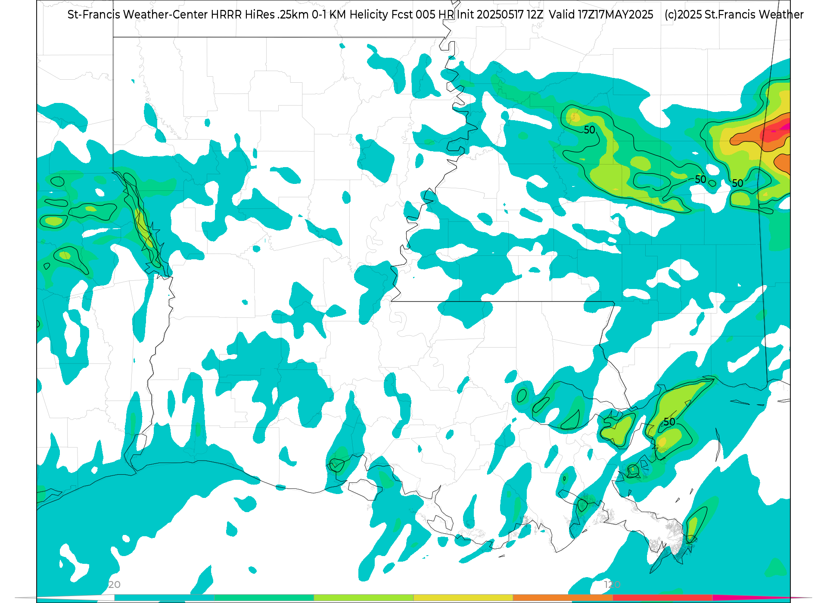Click the "Fcst 005 HR" forecast hour text
This screenshot has height=603, width=827.
point(423,15)
